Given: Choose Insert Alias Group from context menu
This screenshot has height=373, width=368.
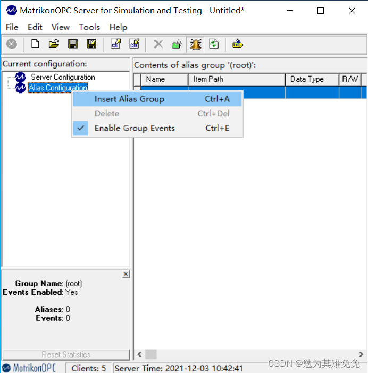Looking at the screenshot, I should pyautogui.click(x=157, y=99).
